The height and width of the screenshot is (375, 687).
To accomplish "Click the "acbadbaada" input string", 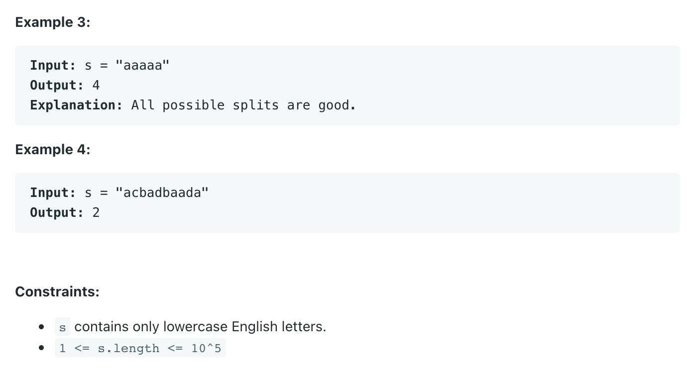I will (x=161, y=193).
